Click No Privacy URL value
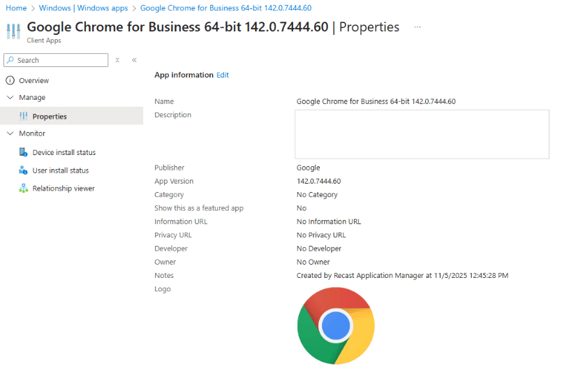 click(x=321, y=235)
